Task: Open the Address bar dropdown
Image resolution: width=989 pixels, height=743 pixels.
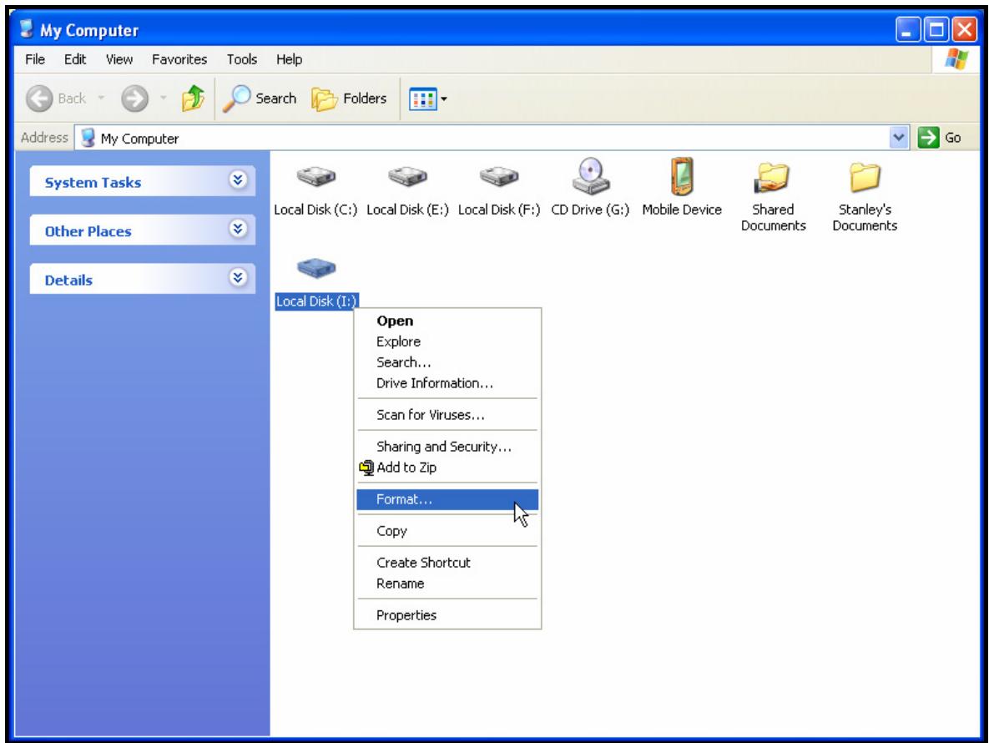Action: [x=898, y=138]
